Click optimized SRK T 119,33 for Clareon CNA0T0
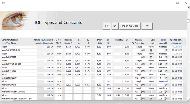190x104 pixels. click(58, 85)
